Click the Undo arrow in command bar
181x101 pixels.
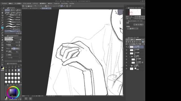tap(36, 6)
